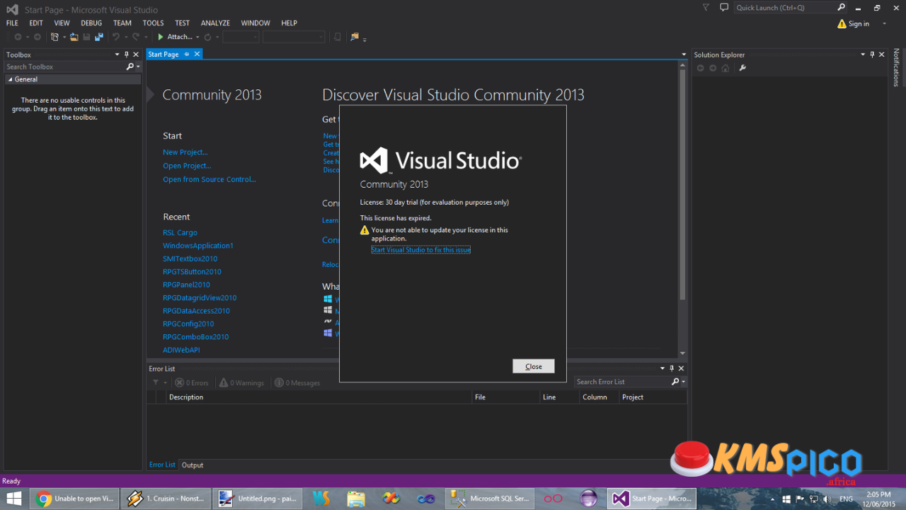
Task: Toggle the 0 Errors filter
Action: (x=192, y=382)
